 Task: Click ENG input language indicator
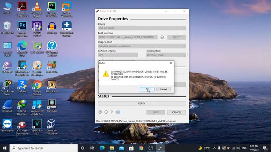tap(244, 148)
